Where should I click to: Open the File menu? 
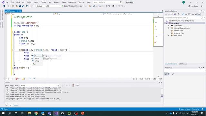pyautogui.click(x=7, y=2)
